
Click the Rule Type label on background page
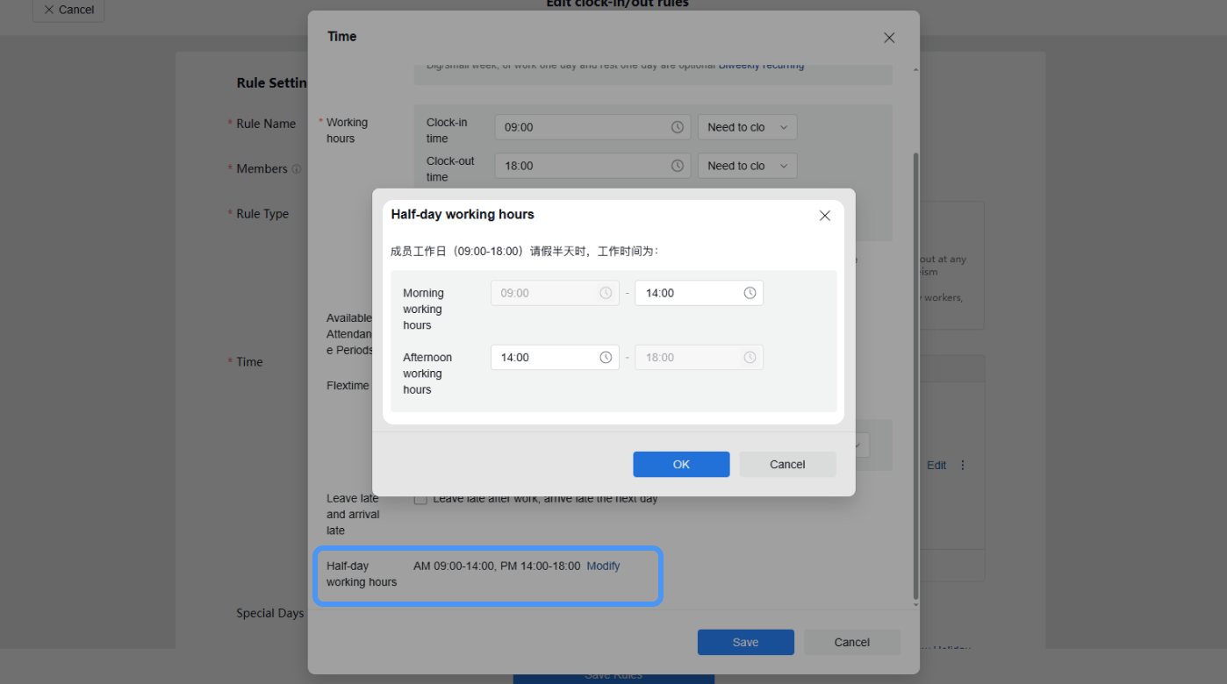point(262,214)
